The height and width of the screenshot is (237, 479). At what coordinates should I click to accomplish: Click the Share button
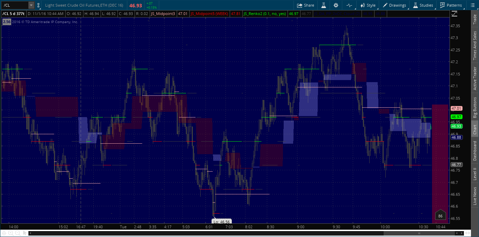tap(305, 5)
